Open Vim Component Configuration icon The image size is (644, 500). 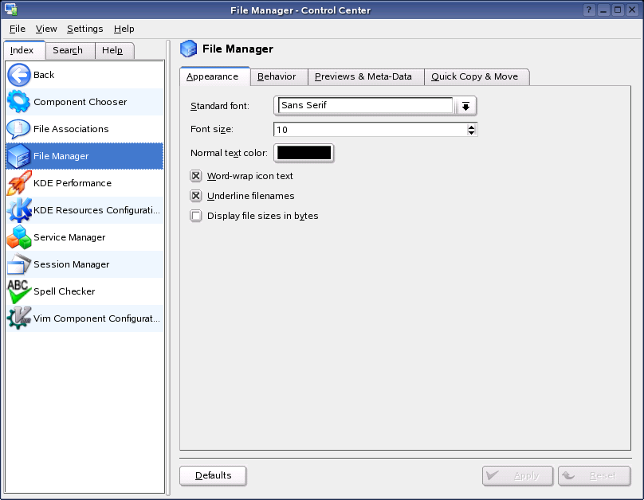(19, 318)
